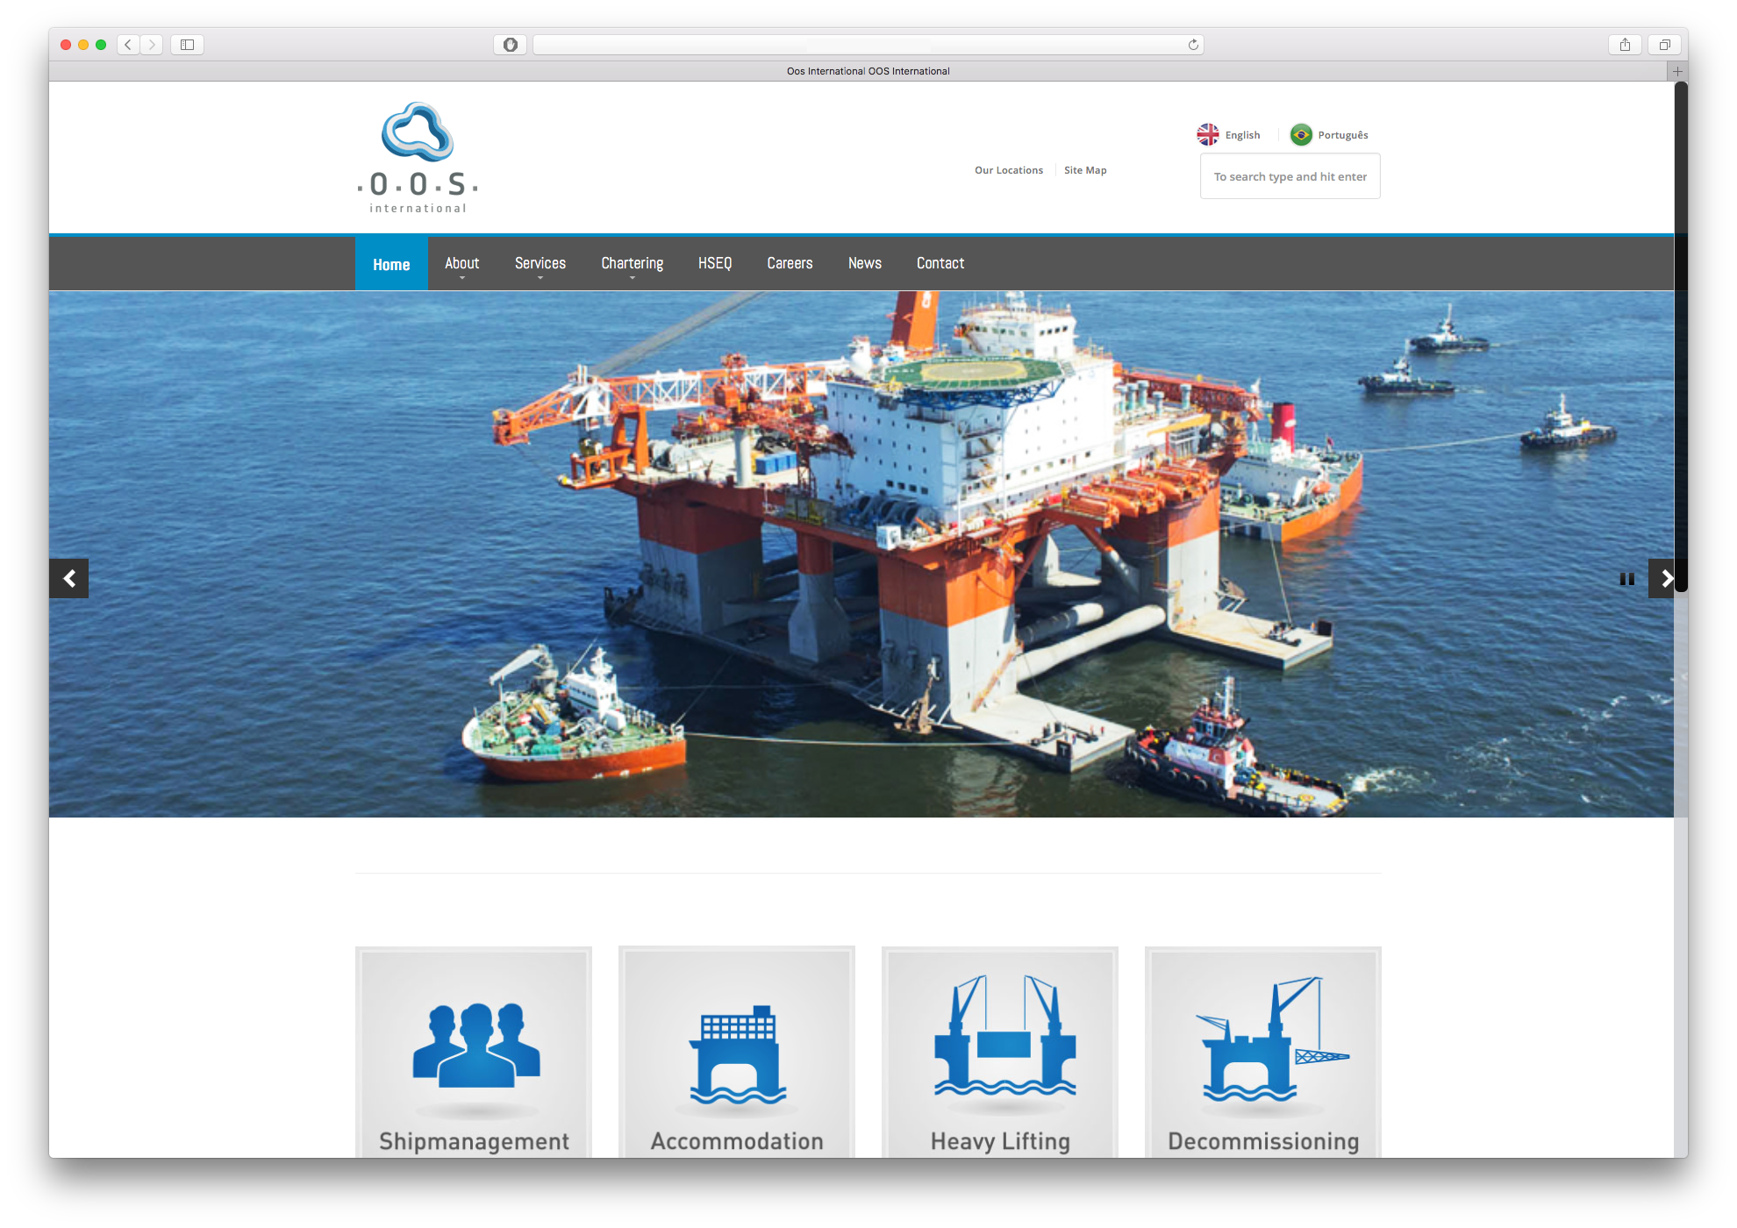1737x1228 pixels.
Task: Choose Português via the Brazilian flag icon
Action: pos(1302,134)
